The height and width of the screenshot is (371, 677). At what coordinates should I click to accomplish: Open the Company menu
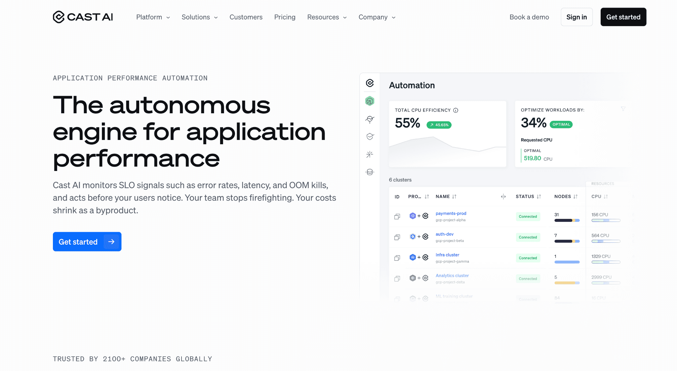coord(377,17)
